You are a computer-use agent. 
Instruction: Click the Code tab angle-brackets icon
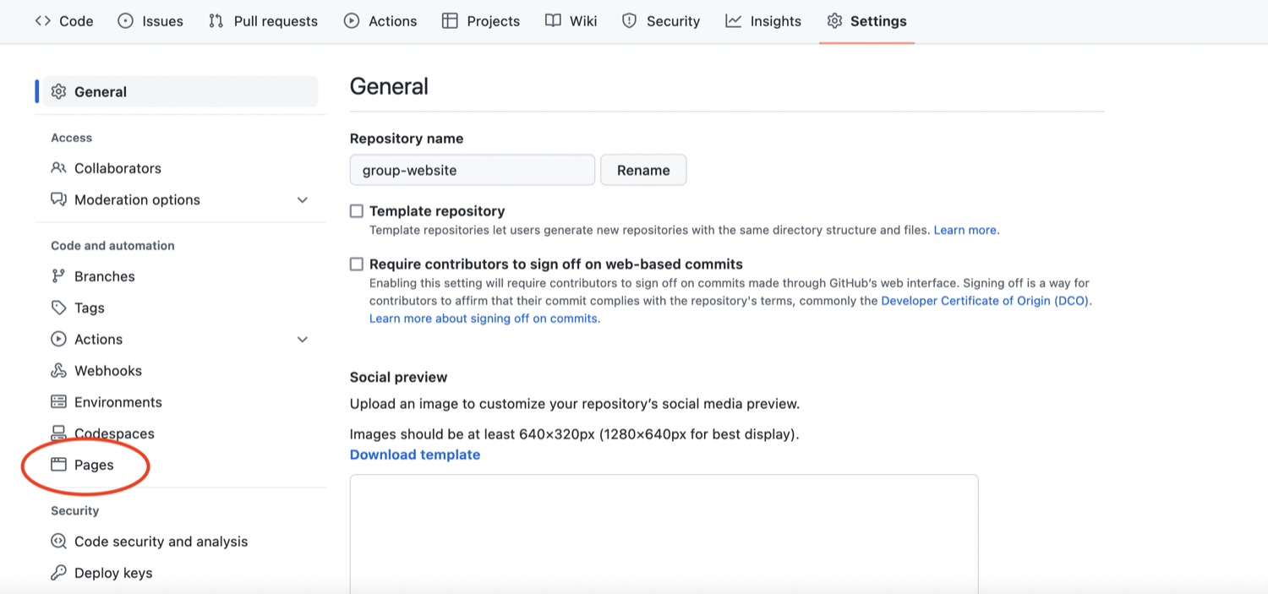click(x=43, y=21)
